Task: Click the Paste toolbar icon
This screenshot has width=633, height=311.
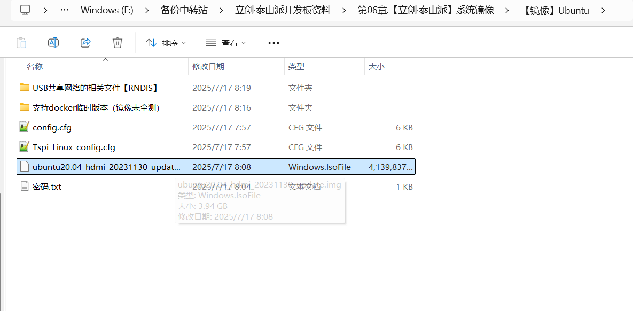Action: point(21,43)
